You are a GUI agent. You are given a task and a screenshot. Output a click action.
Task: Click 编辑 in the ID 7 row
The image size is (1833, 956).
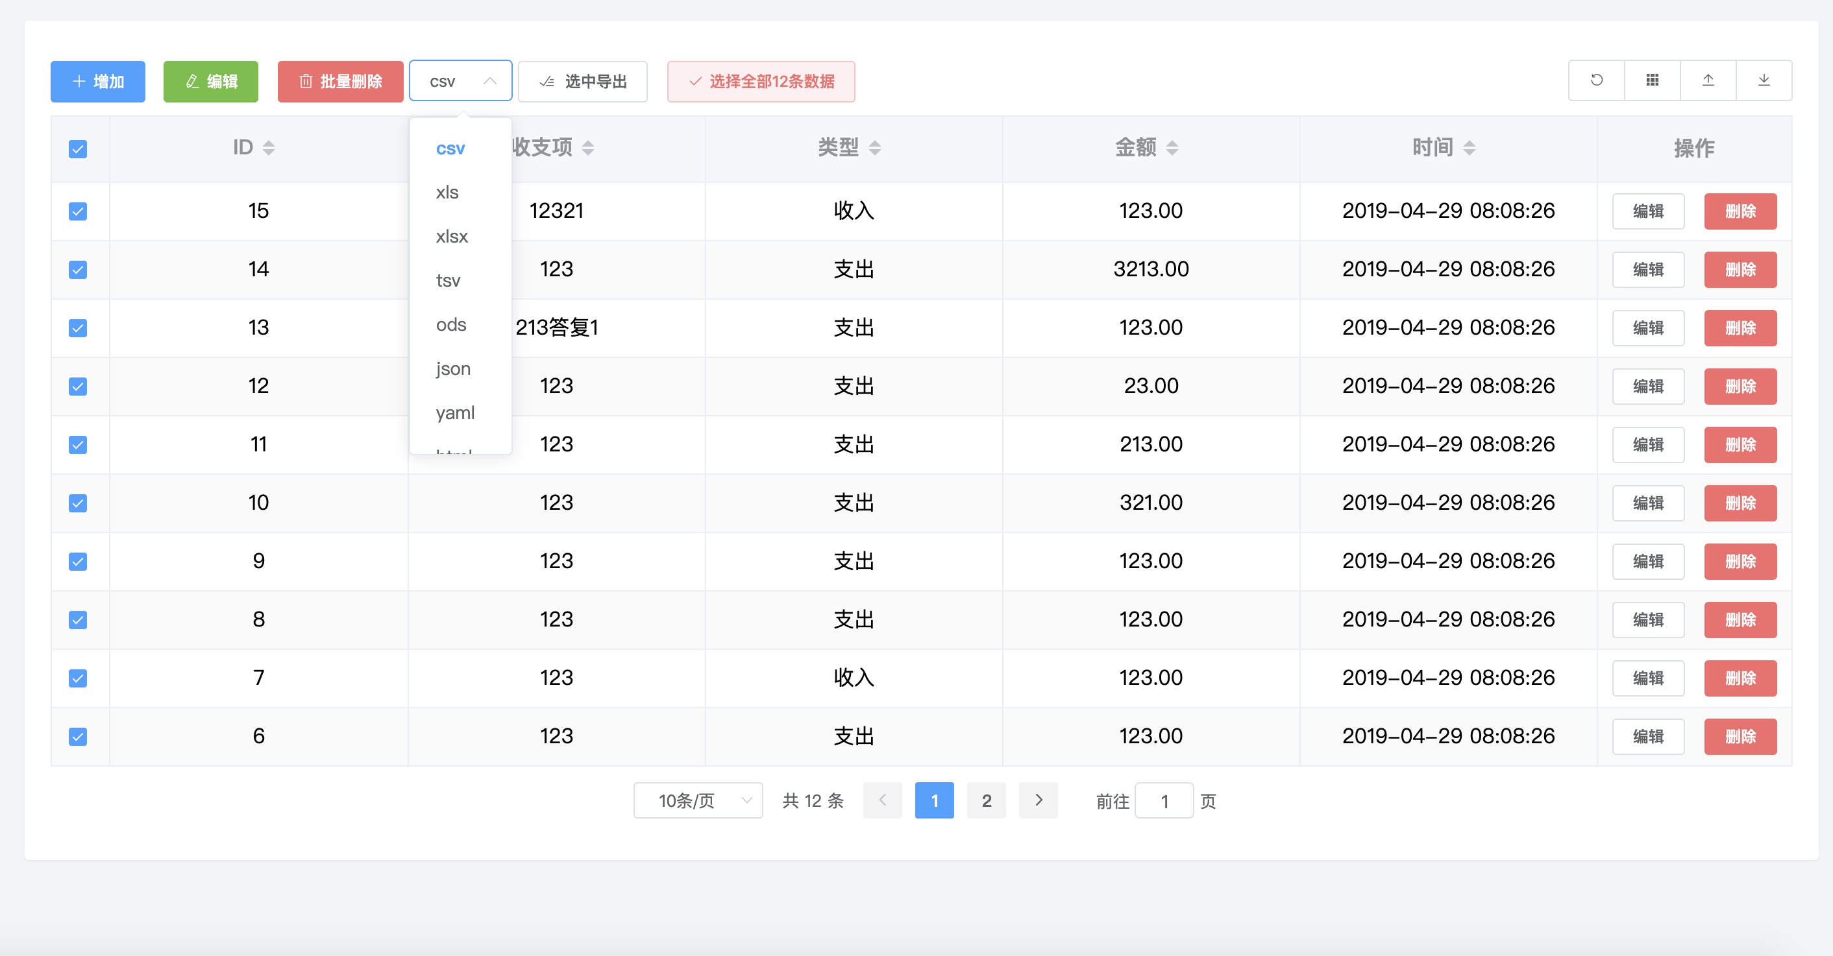tap(1648, 678)
